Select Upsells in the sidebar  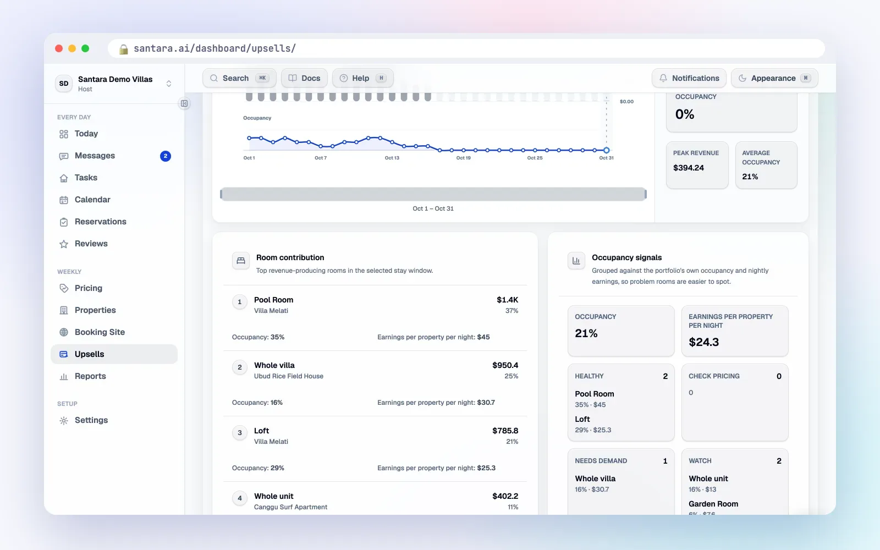[114, 354]
